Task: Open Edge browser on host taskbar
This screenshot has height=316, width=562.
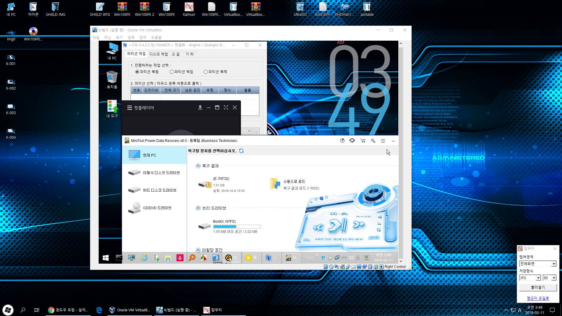Action: (99, 310)
